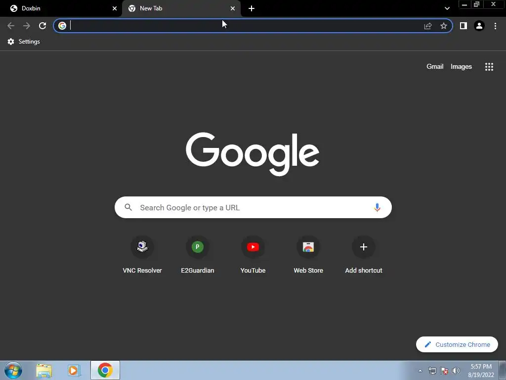
Task: Open the Windows Start orb
Action: 13,370
